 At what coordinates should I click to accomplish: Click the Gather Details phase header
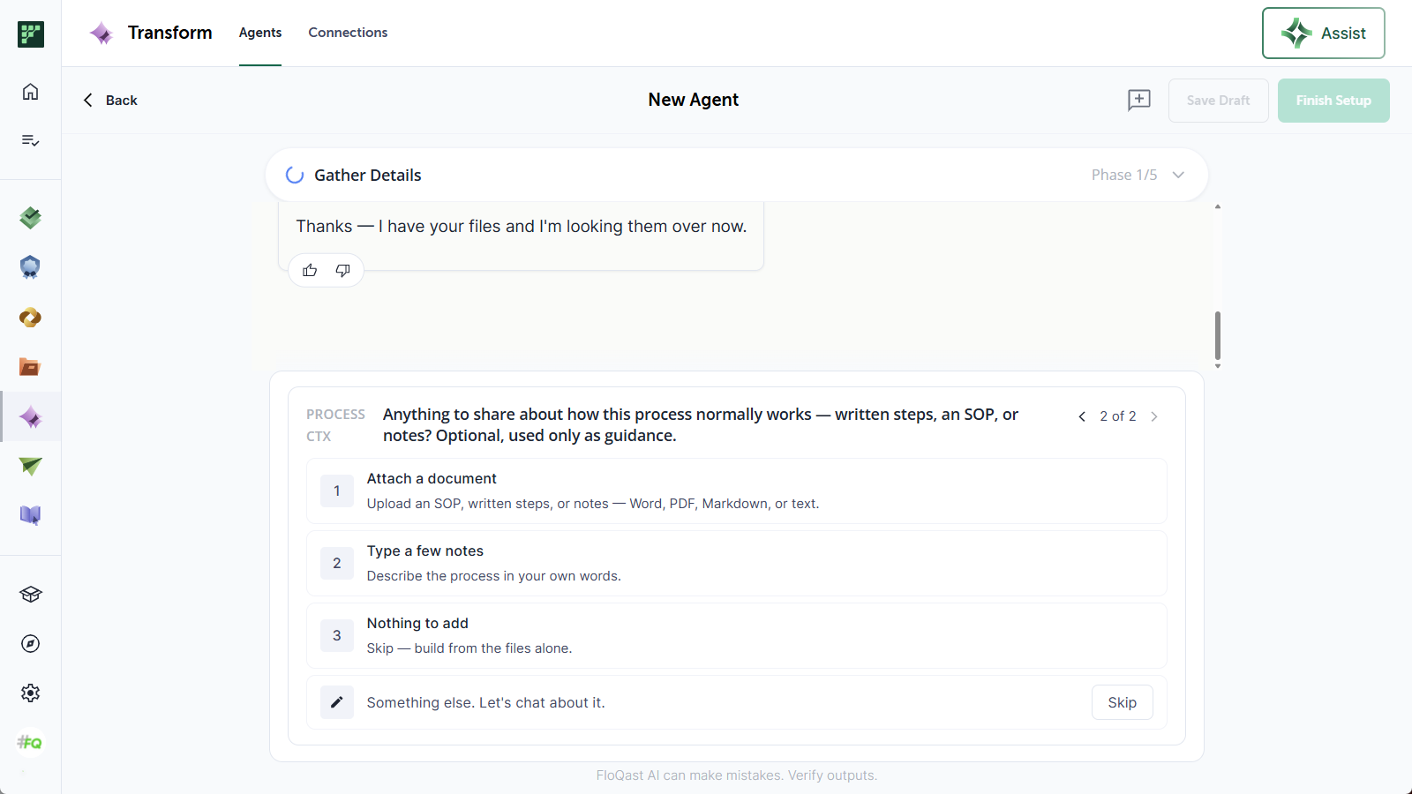coord(737,175)
